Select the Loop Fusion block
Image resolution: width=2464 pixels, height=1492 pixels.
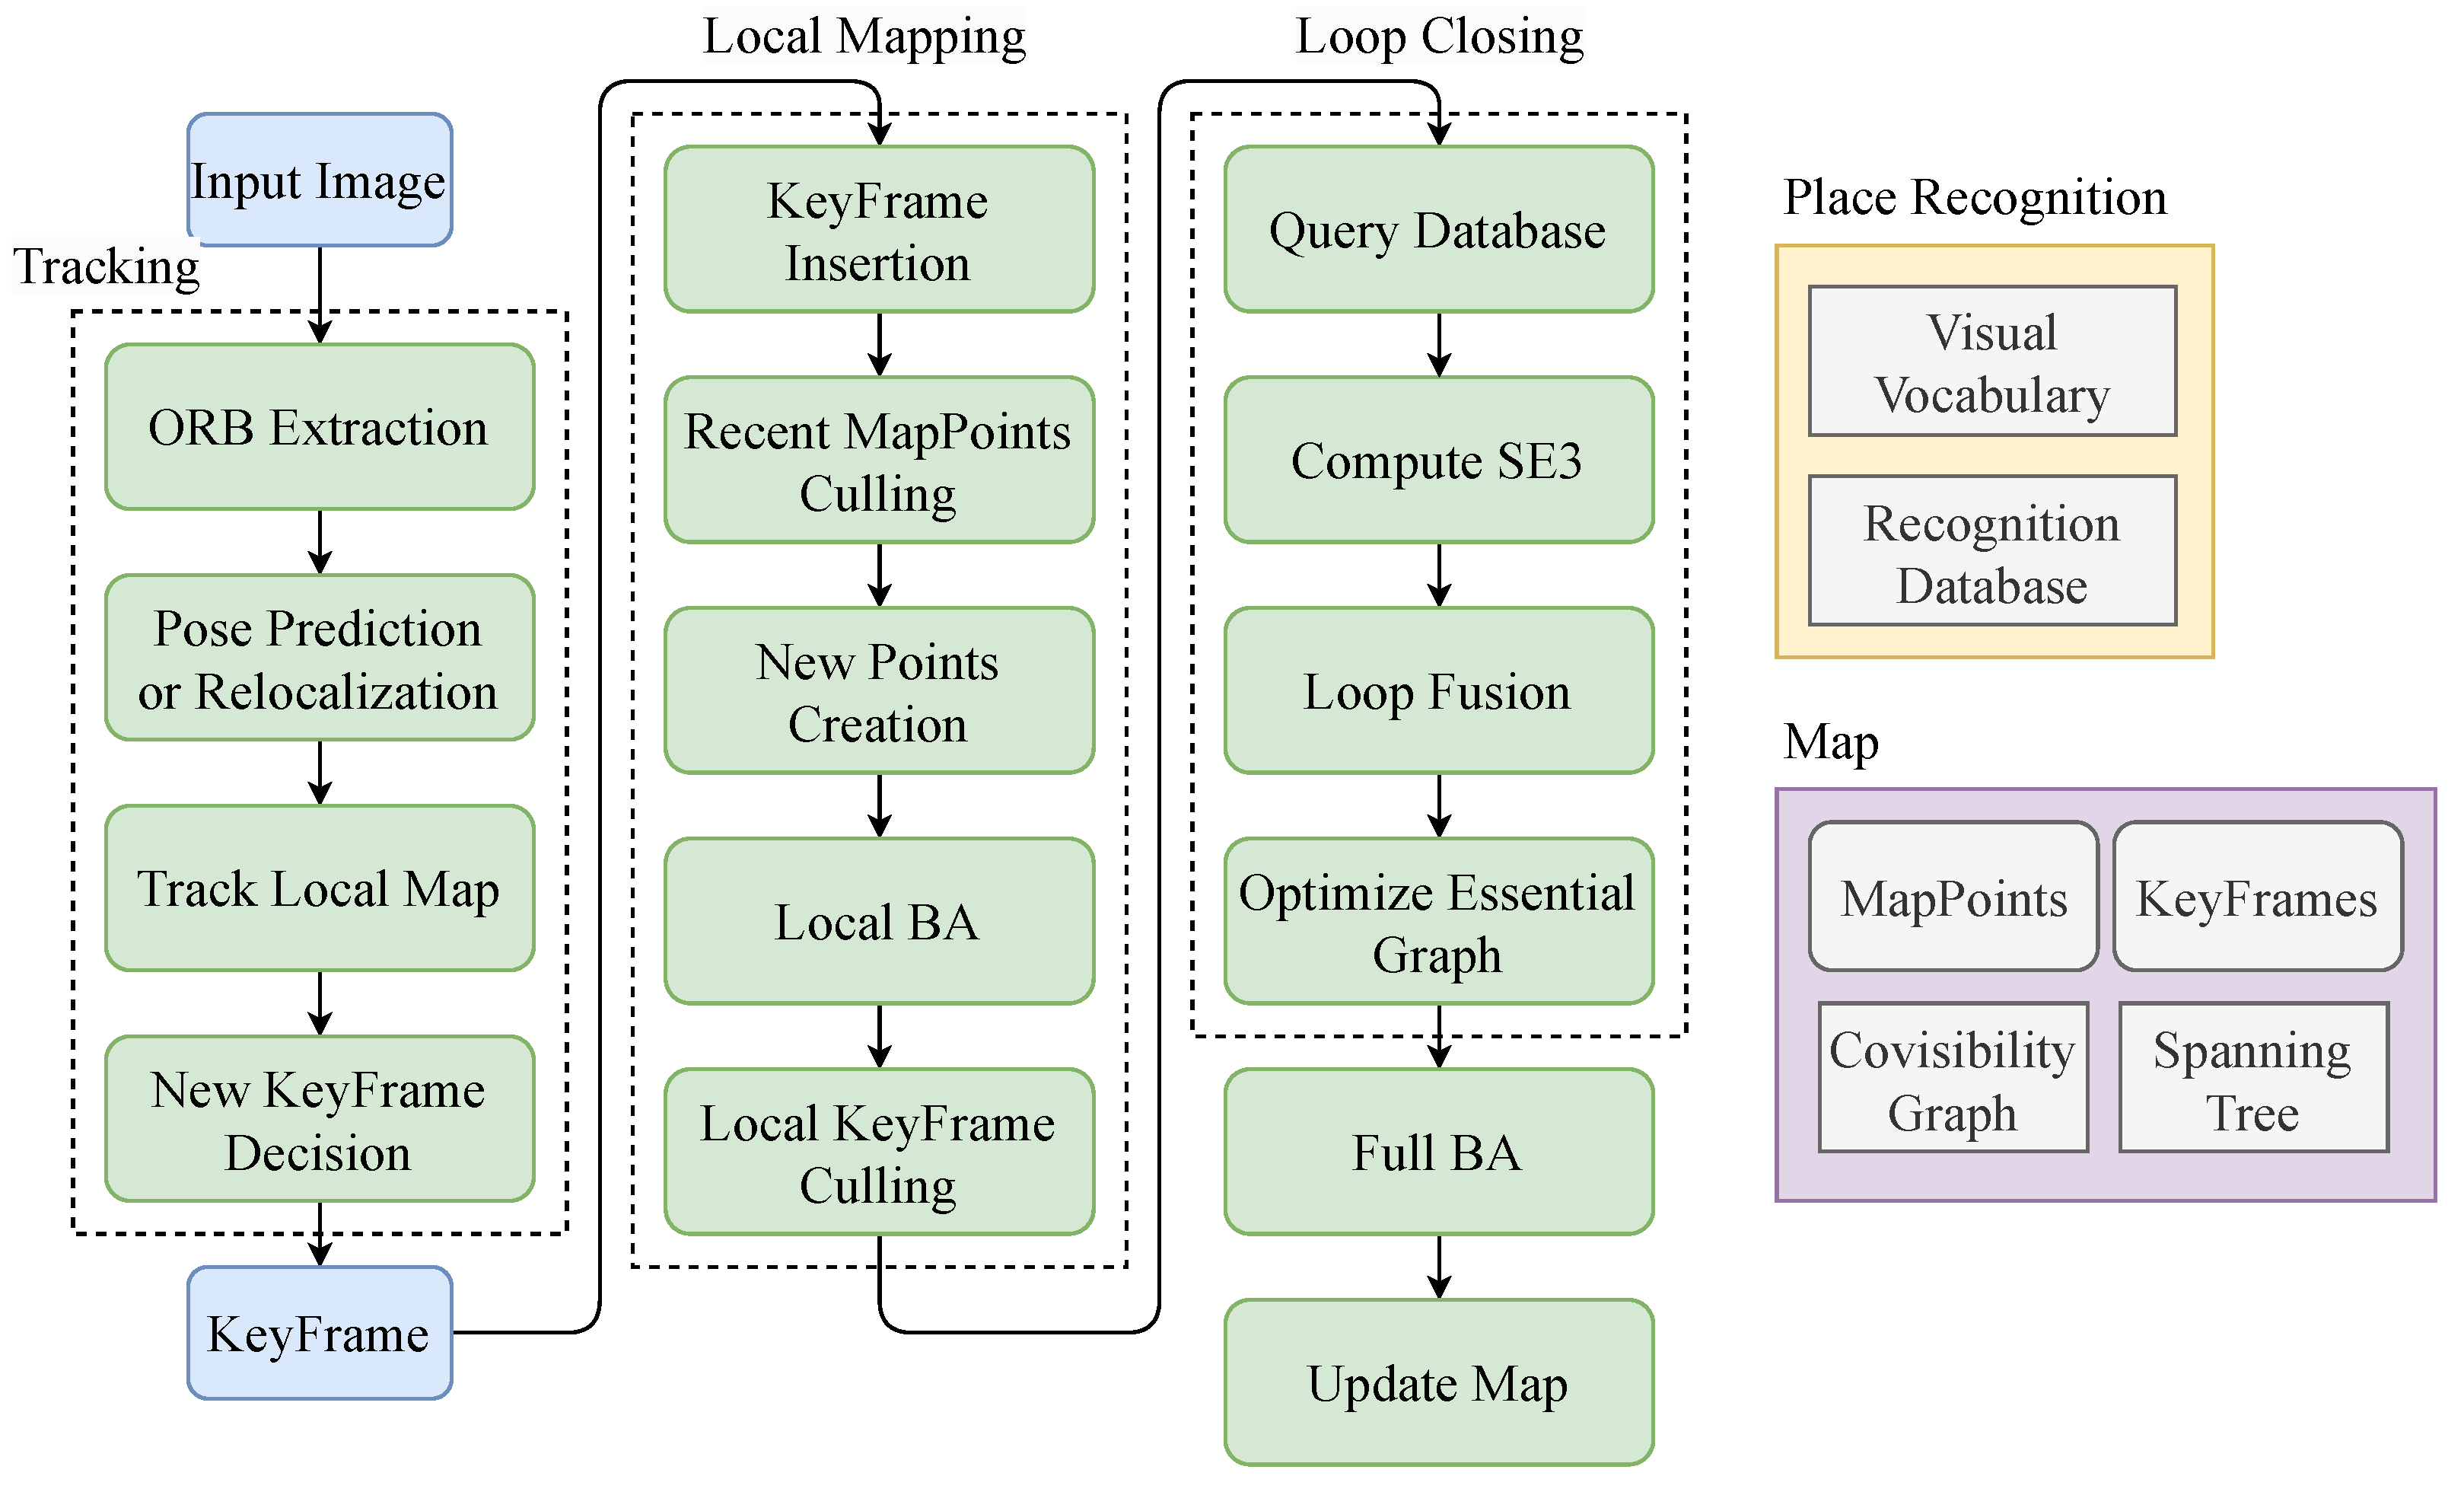tap(1438, 691)
